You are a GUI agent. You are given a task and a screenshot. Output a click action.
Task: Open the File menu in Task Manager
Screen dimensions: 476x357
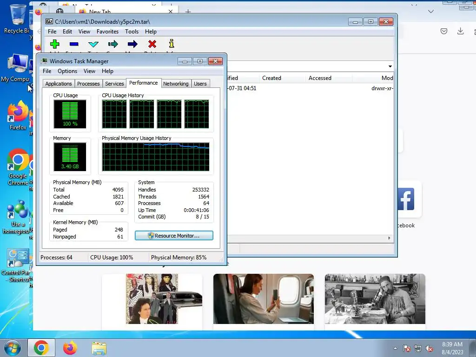[47, 71]
